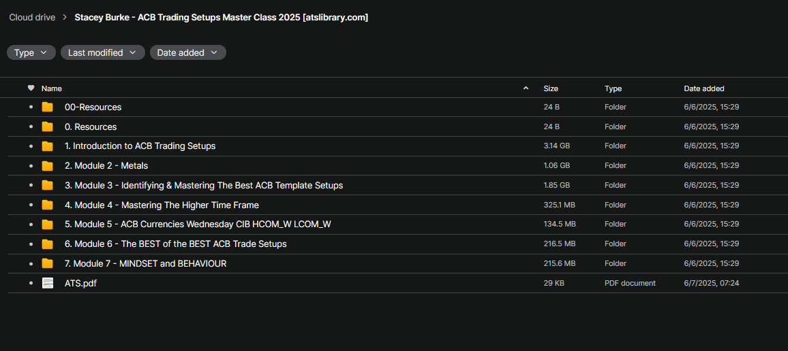Viewport: 788px width, 351px height.
Task: Sort by the Date added column header
Action: [x=704, y=88]
